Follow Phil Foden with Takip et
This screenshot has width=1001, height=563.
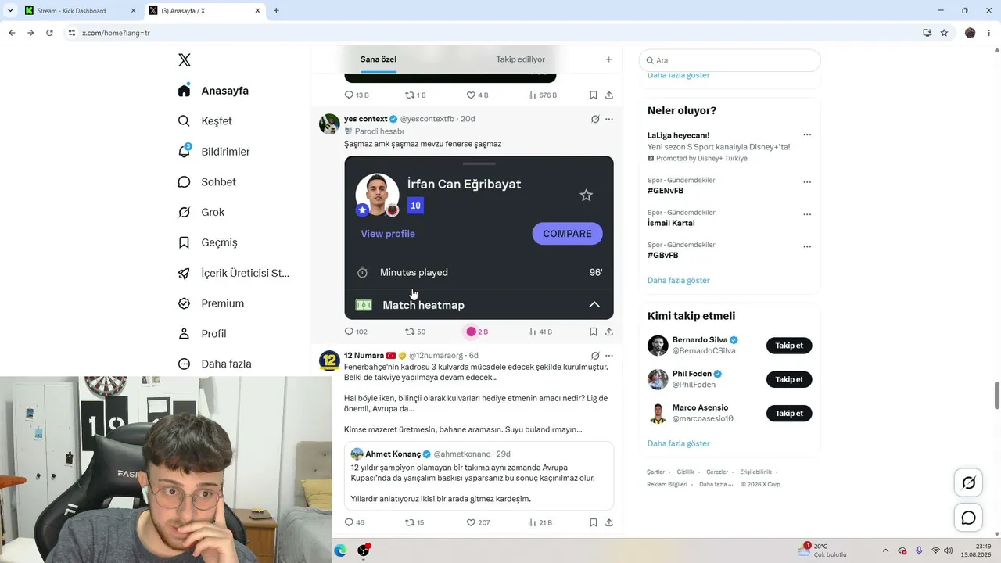[789, 379]
